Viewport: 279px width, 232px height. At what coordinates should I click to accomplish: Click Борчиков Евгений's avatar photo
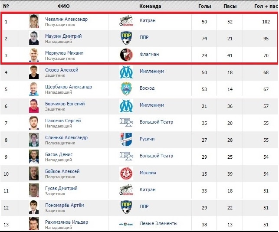(x=34, y=106)
